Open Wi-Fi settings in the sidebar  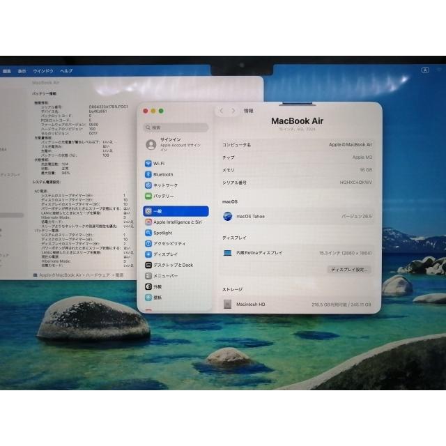[x=155, y=164]
